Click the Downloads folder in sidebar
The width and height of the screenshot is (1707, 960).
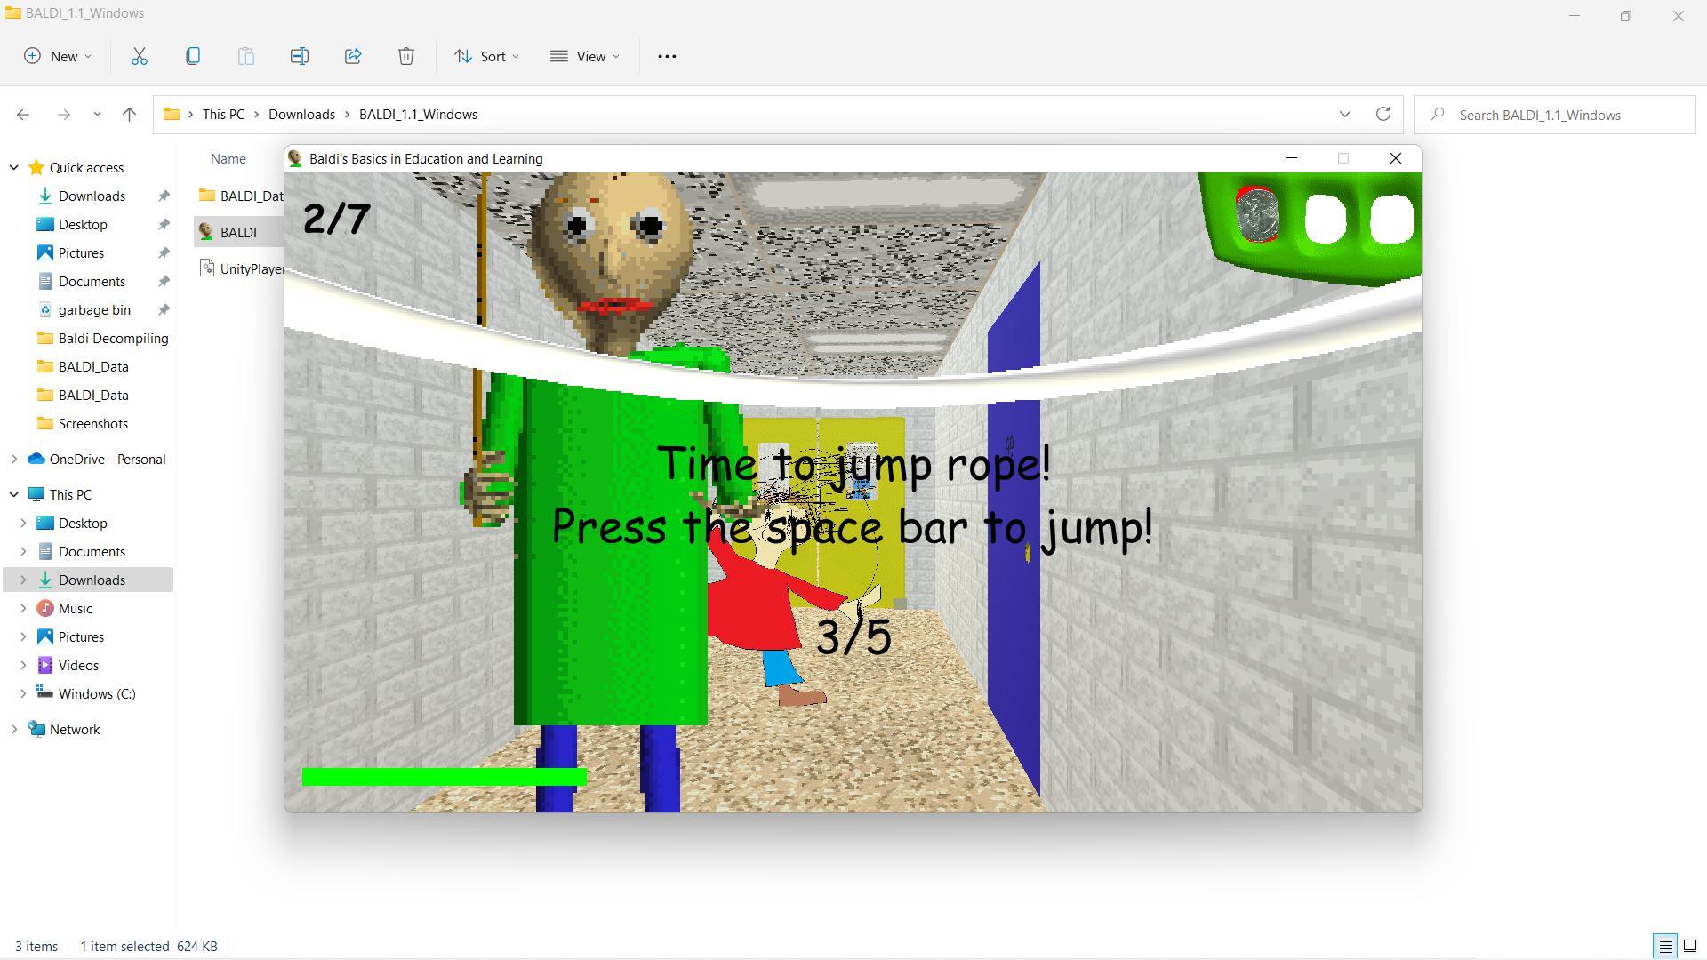(x=92, y=579)
